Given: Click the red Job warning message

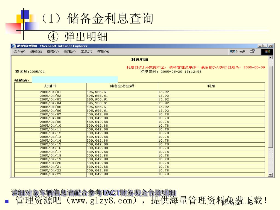Looking at the screenshot, I should [196, 67].
